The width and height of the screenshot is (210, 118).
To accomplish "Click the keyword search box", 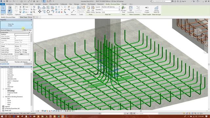I will pyautogui.click(x=161, y=1).
